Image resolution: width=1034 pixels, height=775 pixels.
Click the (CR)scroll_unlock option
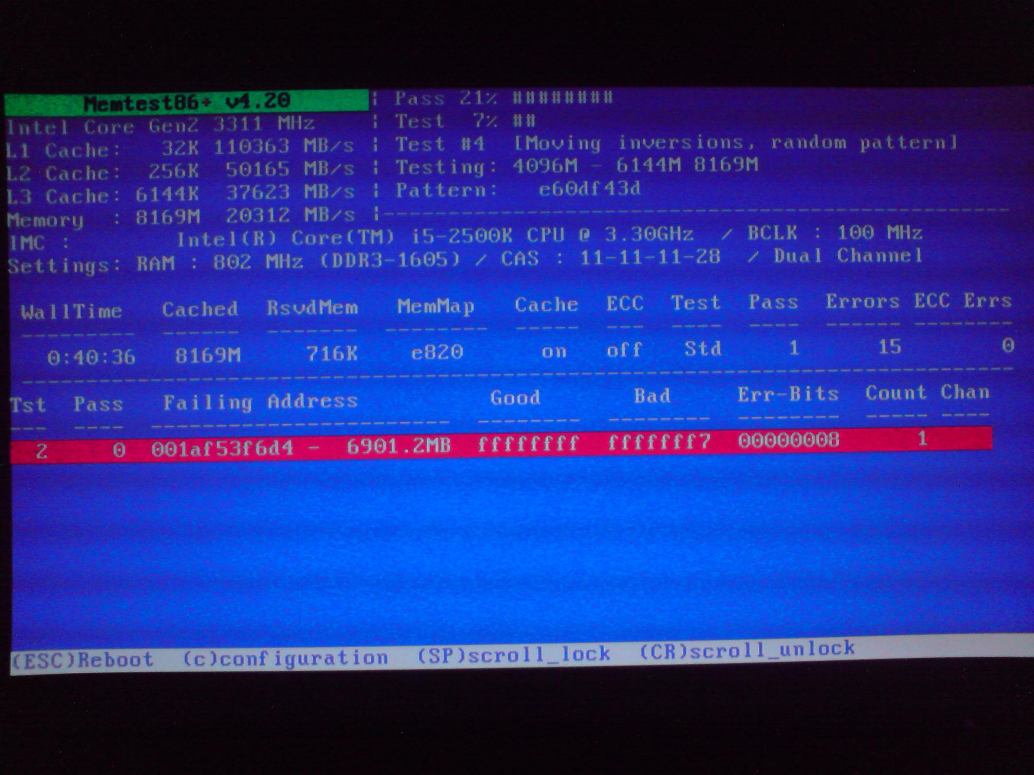[x=747, y=649]
